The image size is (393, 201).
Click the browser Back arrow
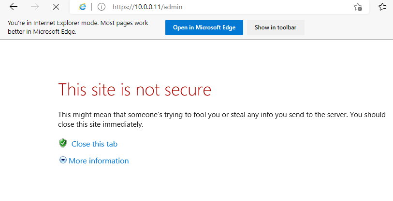point(14,7)
